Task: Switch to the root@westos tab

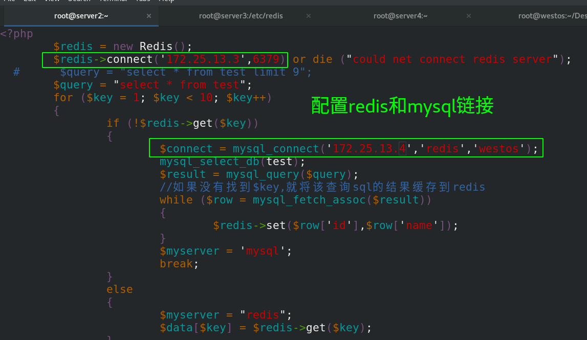Action: pyautogui.click(x=553, y=15)
